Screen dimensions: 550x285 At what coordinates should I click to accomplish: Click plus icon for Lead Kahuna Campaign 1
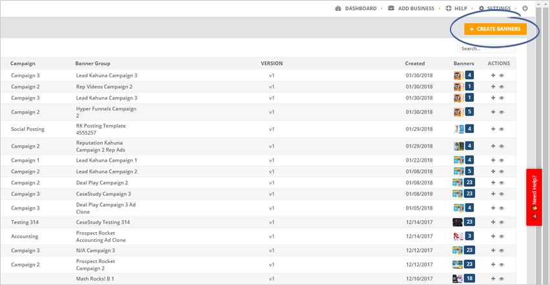[493, 161]
